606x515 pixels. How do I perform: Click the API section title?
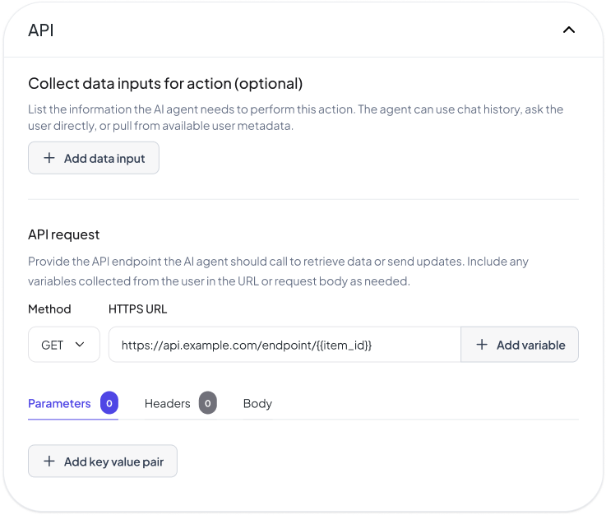click(41, 30)
